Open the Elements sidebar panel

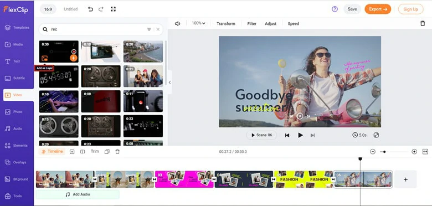click(17, 146)
